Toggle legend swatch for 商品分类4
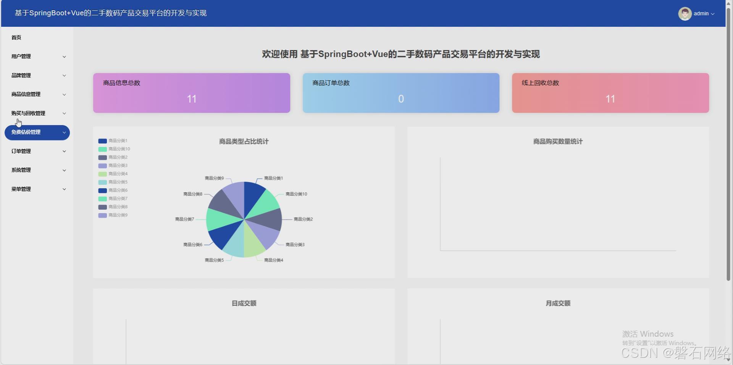733x365 pixels. click(102, 174)
